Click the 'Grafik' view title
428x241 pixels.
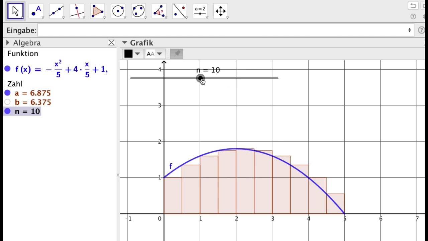click(x=141, y=43)
